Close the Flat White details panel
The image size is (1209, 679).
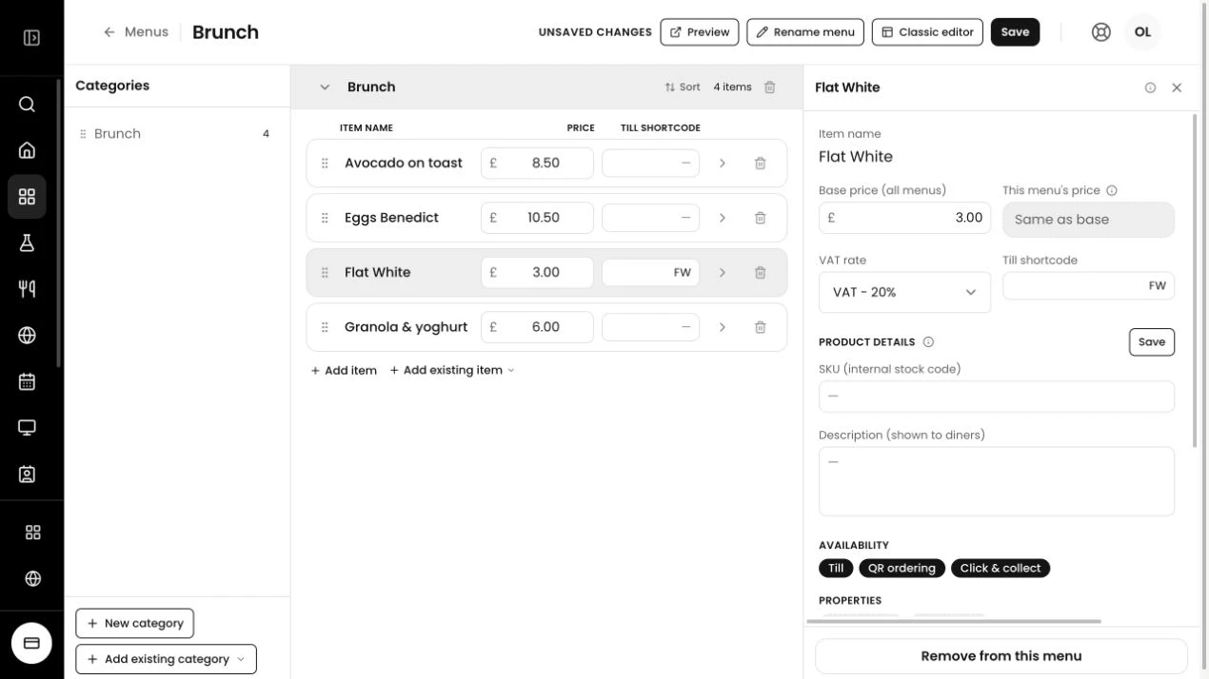pyautogui.click(x=1177, y=87)
